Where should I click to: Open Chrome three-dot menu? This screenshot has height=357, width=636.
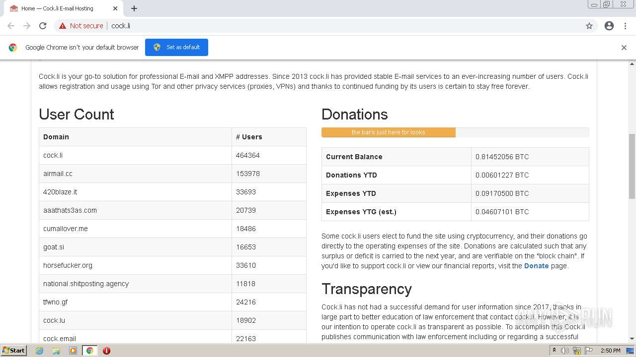coord(625,26)
